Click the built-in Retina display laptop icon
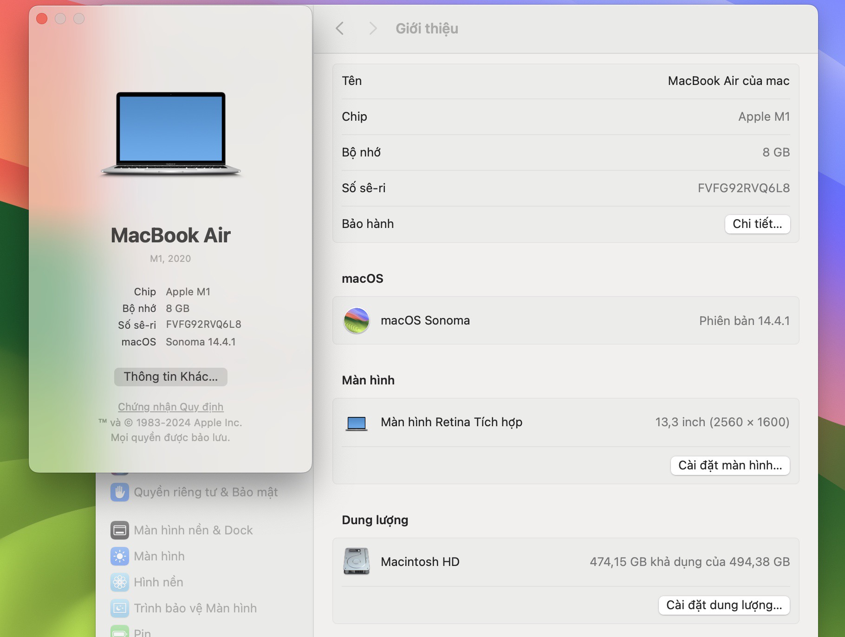 pyautogui.click(x=357, y=422)
